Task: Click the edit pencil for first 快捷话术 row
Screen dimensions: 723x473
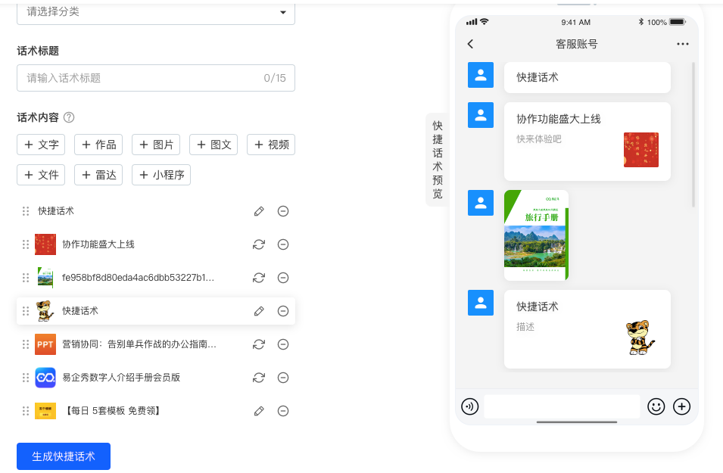Action: [259, 211]
